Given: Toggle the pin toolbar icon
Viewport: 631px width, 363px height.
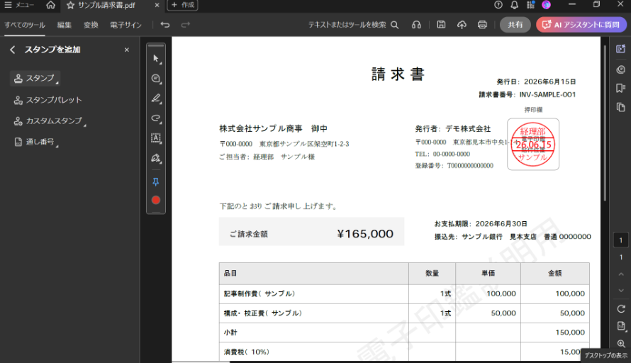Looking at the screenshot, I should click(x=156, y=182).
